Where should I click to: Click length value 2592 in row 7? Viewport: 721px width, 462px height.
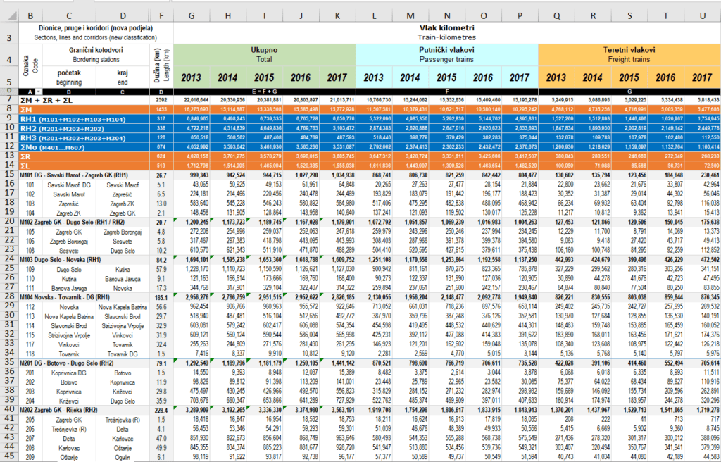(x=161, y=100)
